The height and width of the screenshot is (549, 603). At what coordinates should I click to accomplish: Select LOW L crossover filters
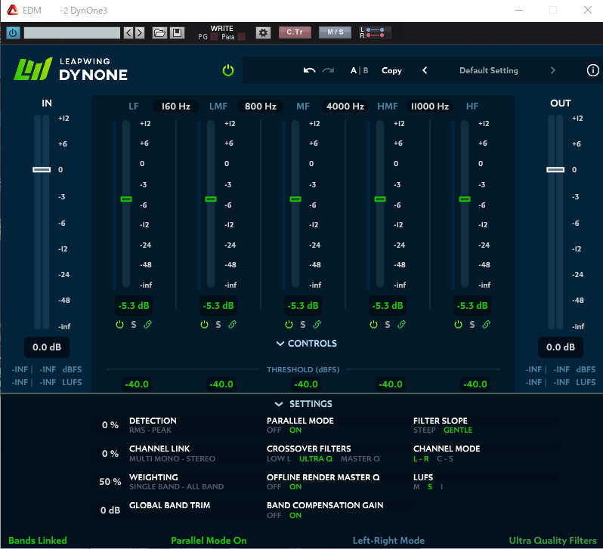[278, 458]
